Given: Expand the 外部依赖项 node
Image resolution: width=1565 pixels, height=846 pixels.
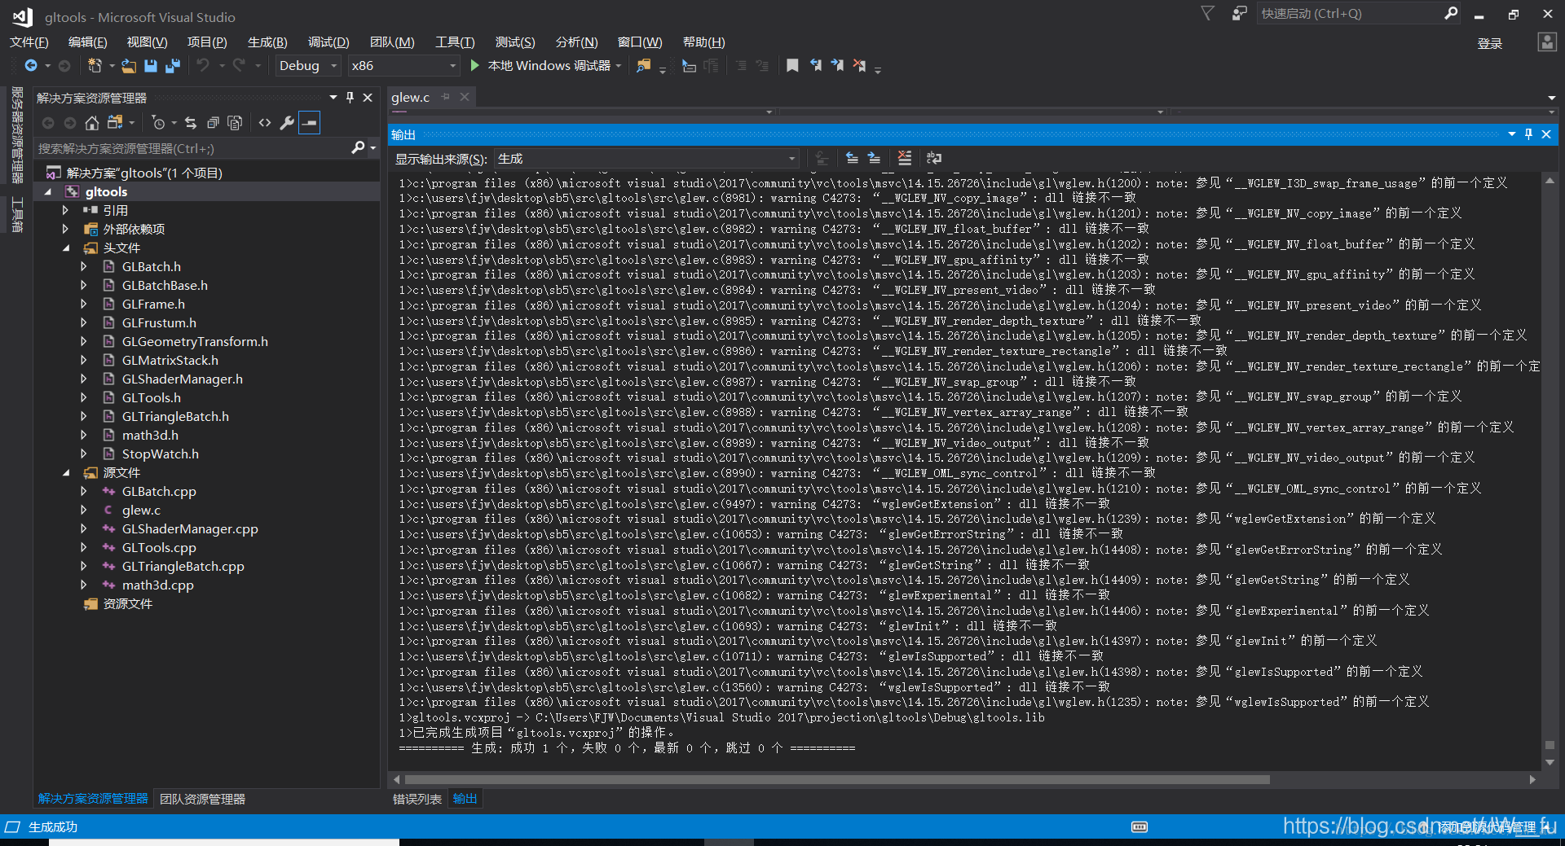Looking at the screenshot, I should pos(66,229).
